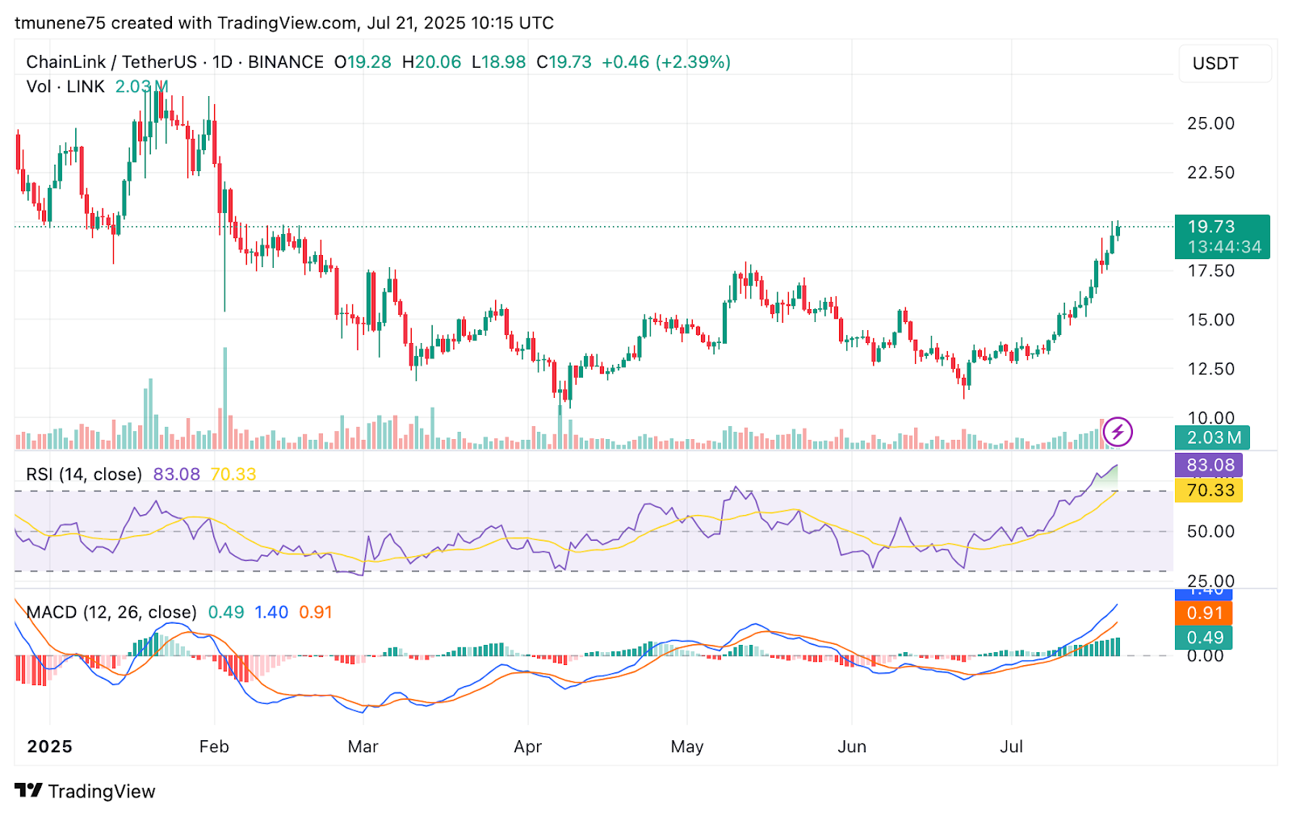Click the MACD (12, 26, close) indicator label
Image resolution: width=1292 pixels, height=816 pixels.
pos(111,613)
